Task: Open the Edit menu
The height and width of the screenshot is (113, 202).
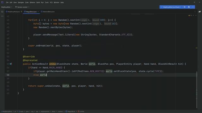Action: 11,3
